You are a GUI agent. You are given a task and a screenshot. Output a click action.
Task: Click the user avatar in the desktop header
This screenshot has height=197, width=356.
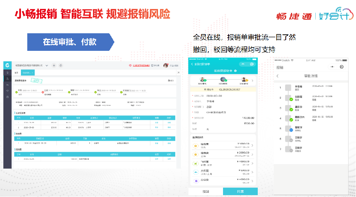[165, 65]
